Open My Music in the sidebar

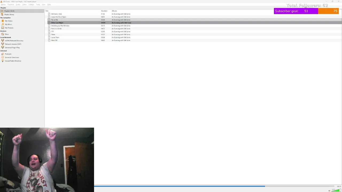[x=8, y=24]
